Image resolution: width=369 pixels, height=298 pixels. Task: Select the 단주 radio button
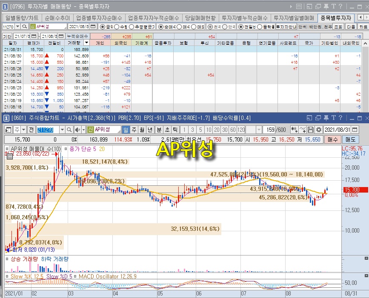click(225, 27)
